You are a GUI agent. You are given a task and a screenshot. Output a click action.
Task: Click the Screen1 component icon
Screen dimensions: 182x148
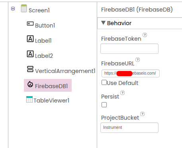pos(24,8)
